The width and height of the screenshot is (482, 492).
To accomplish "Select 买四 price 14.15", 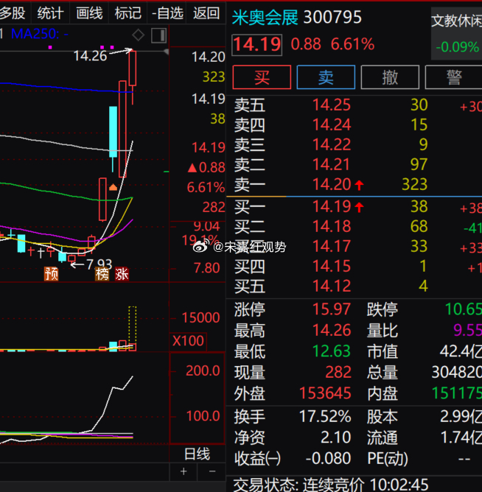I will (331, 266).
